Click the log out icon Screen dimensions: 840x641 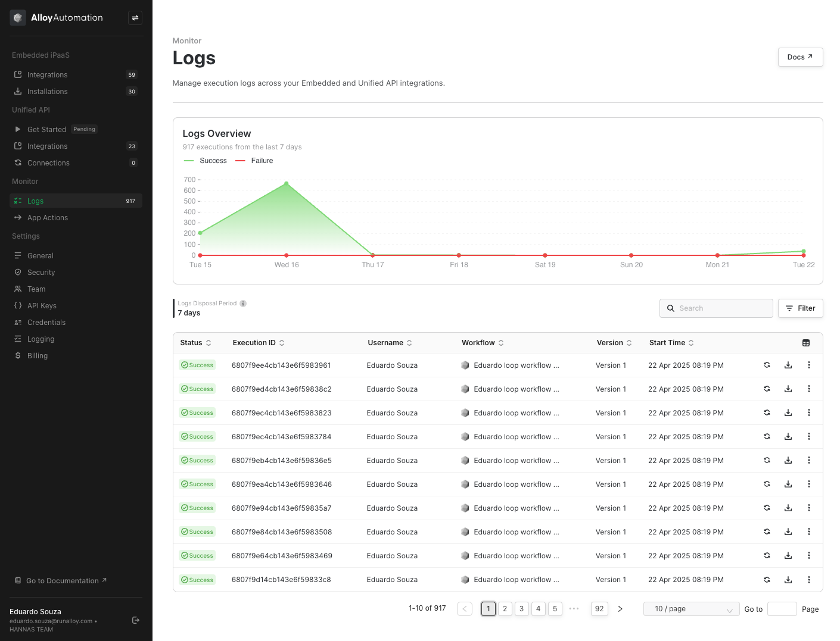pos(136,620)
